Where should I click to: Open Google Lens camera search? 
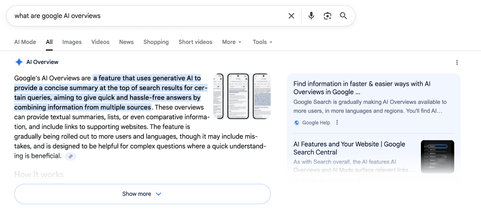coord(327,16)
